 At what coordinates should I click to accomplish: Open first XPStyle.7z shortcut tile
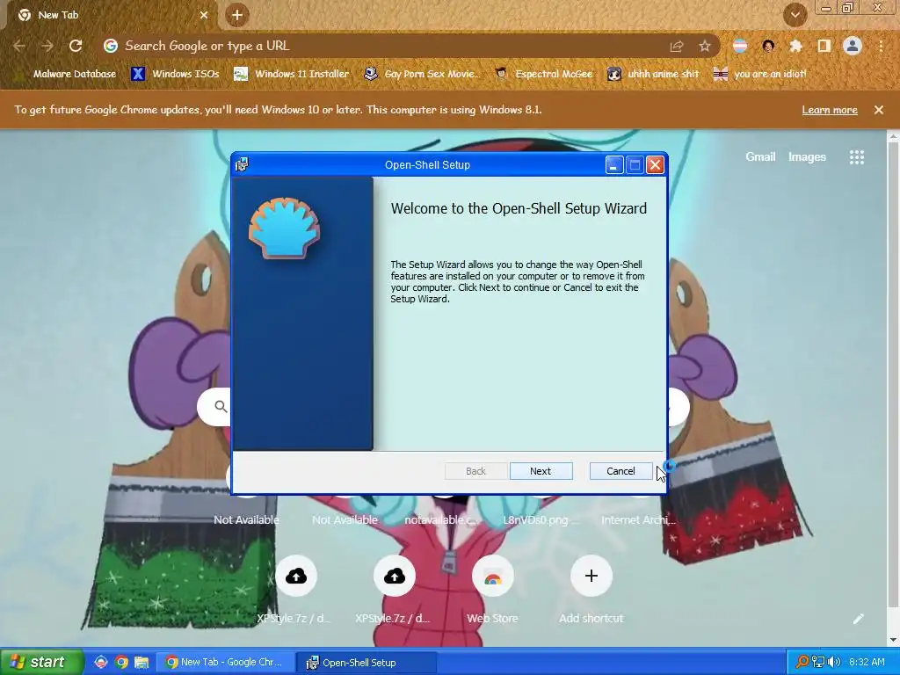point(296,576)
